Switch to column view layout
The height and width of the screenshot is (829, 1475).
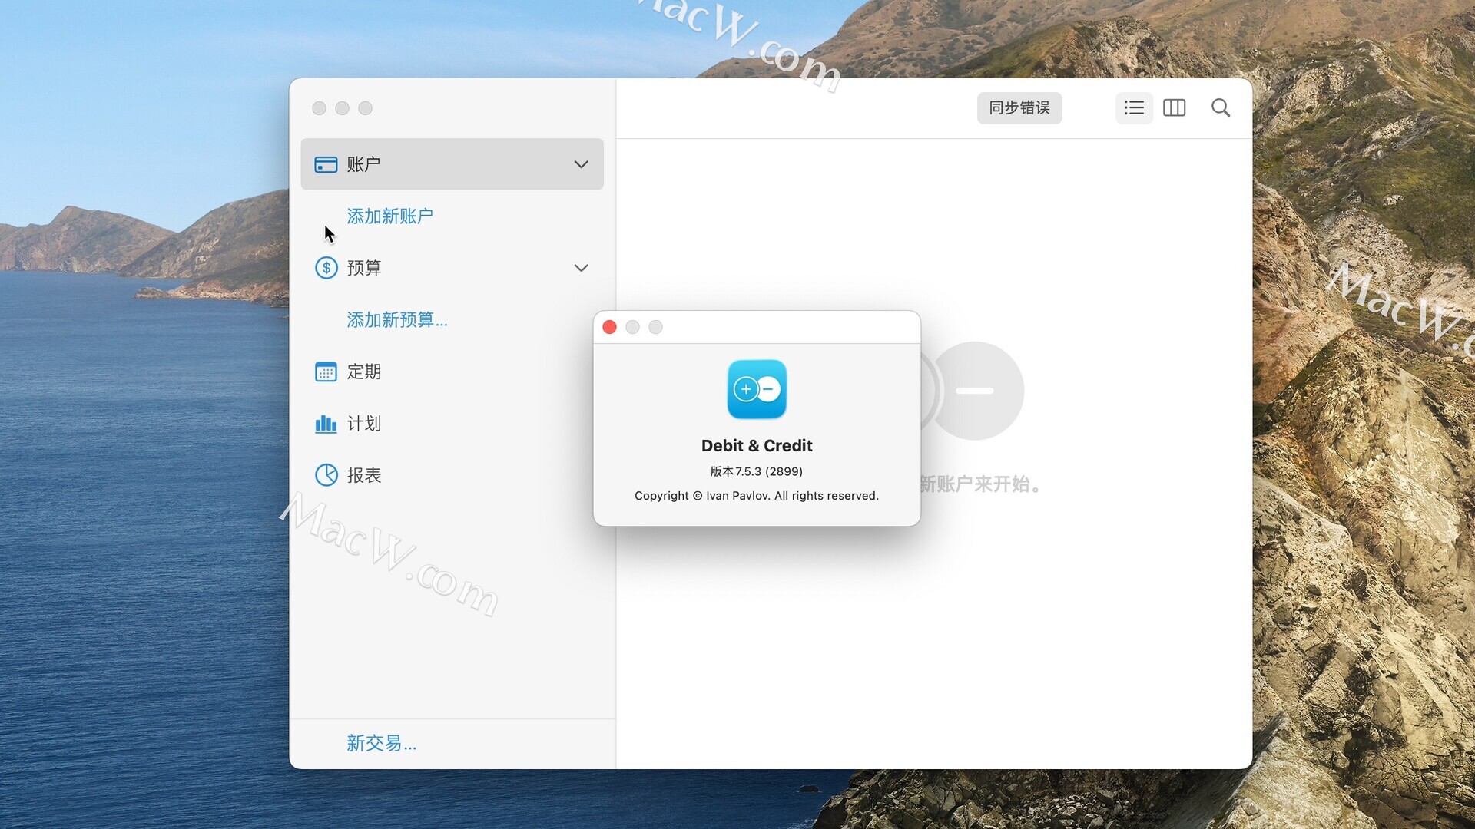point(1174,108)
